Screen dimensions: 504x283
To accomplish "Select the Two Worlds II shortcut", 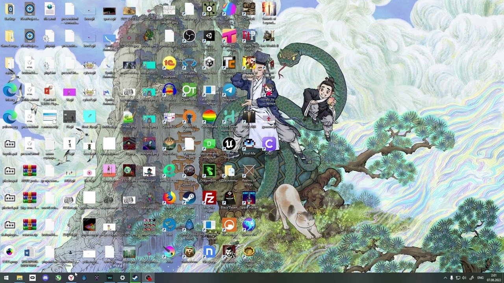I will pos(269,39).
